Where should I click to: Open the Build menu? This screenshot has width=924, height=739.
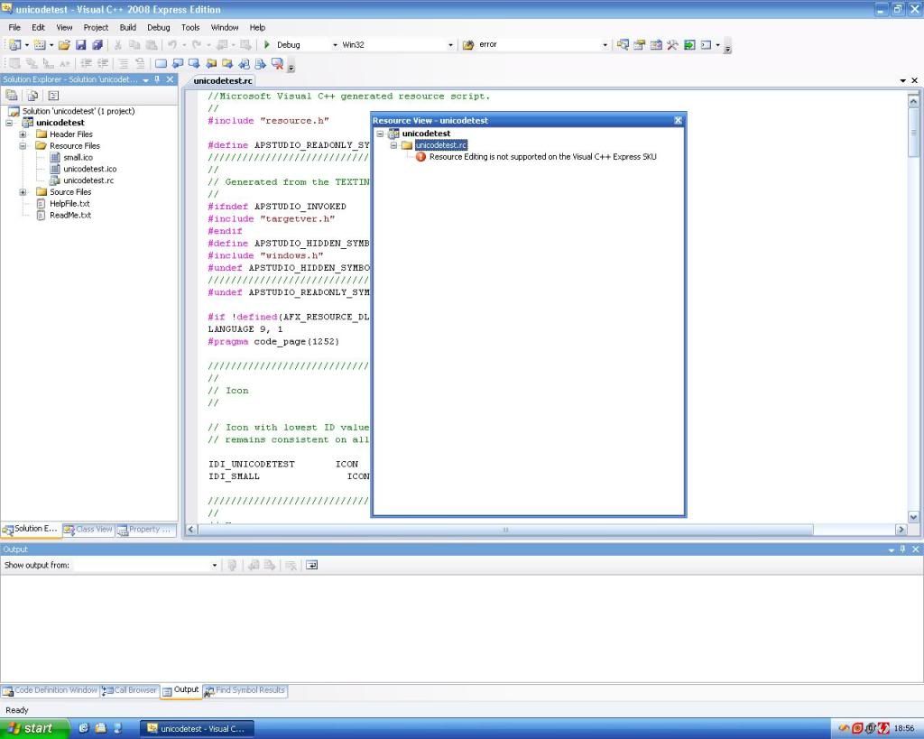[128, 28]
